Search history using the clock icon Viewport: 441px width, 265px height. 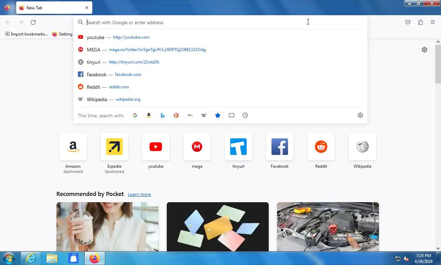[x=245, y=115]
